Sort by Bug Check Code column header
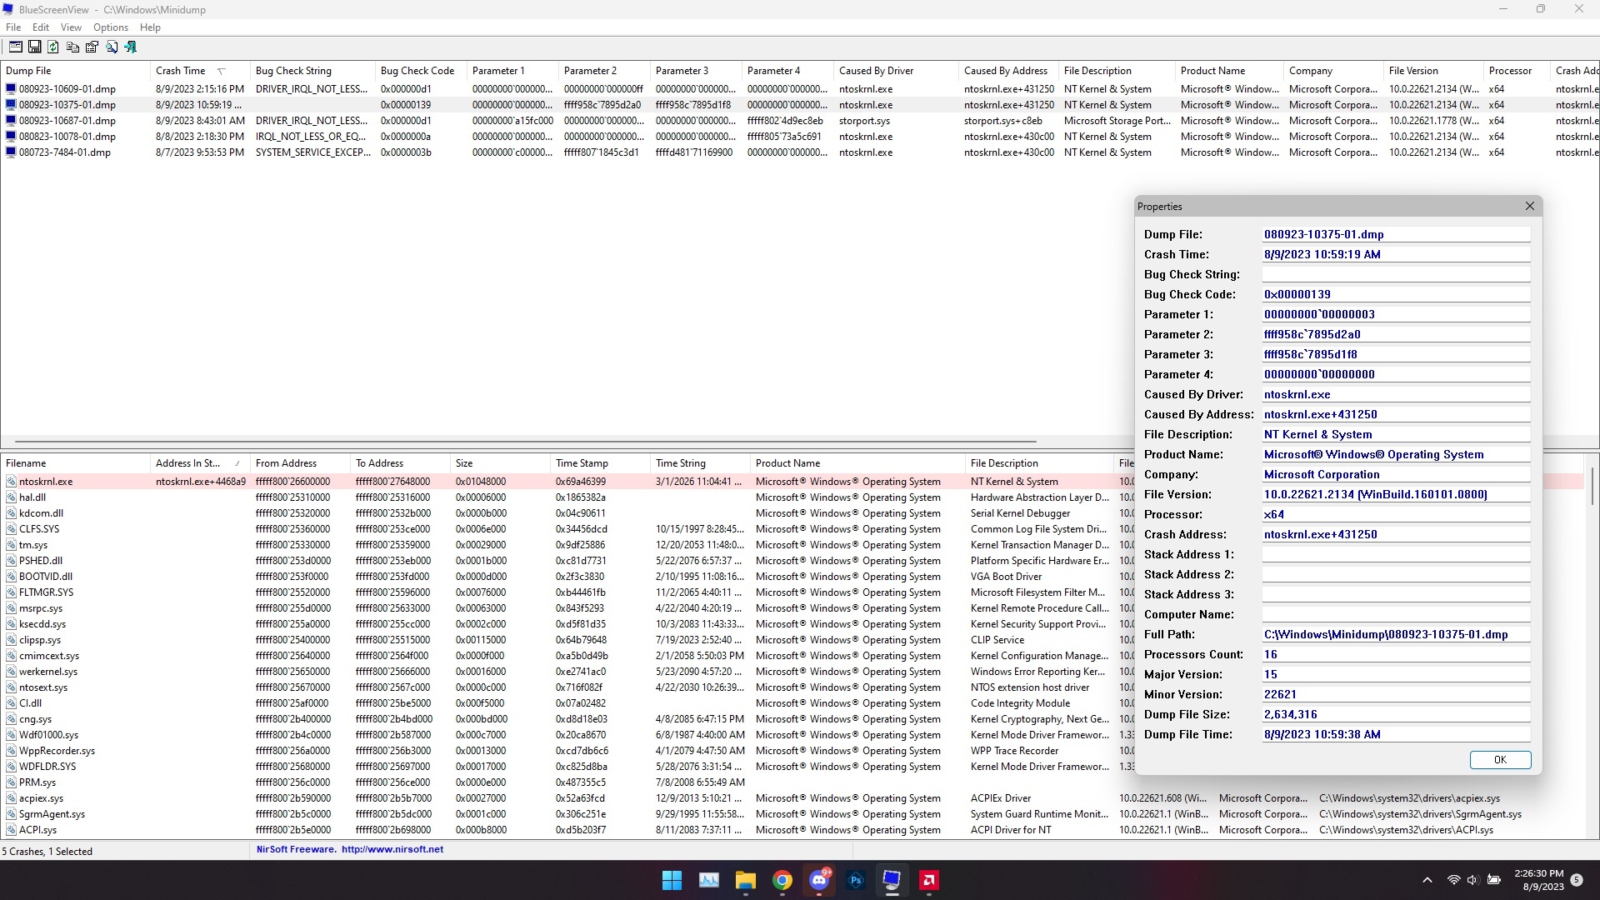 pyautogui.click(x=421, y=71)
